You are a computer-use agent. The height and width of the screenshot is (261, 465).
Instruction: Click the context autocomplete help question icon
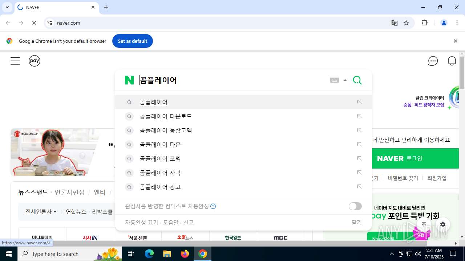pyautogui.click(x=213, y=206)
